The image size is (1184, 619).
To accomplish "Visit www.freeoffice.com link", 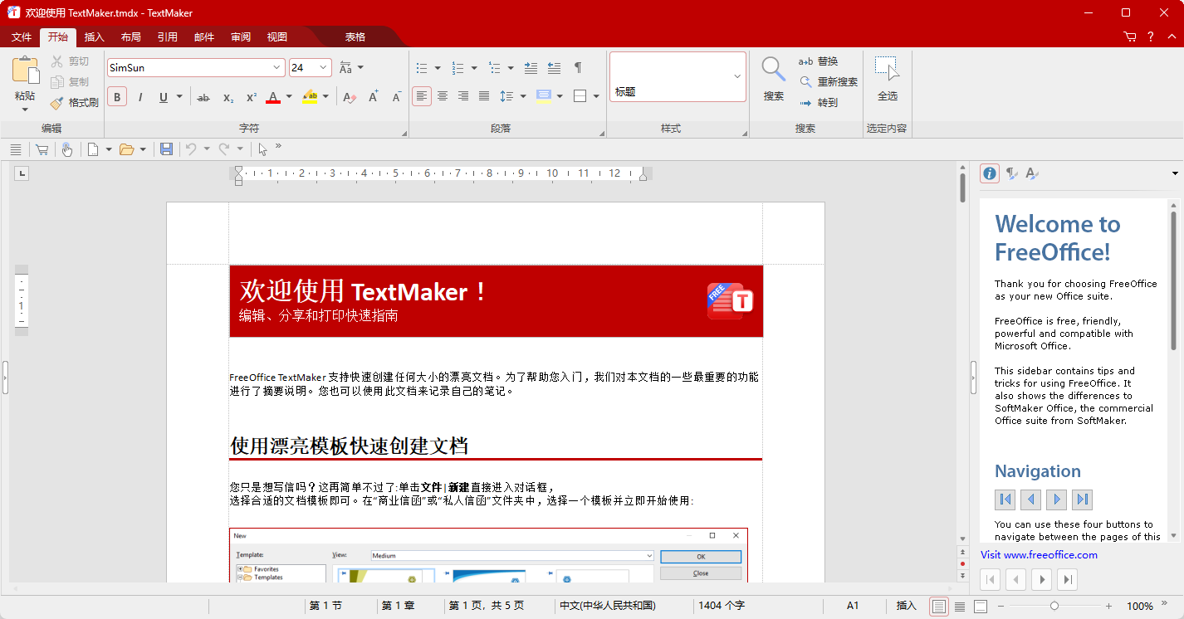I will point(1039,555).
